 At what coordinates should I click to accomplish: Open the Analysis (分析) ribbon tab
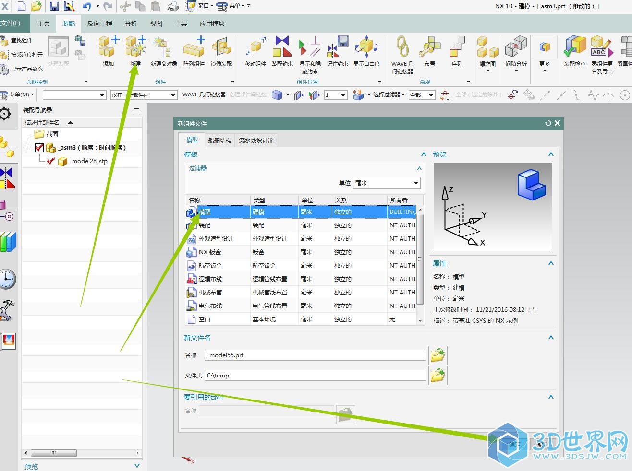tap(131, 24)
